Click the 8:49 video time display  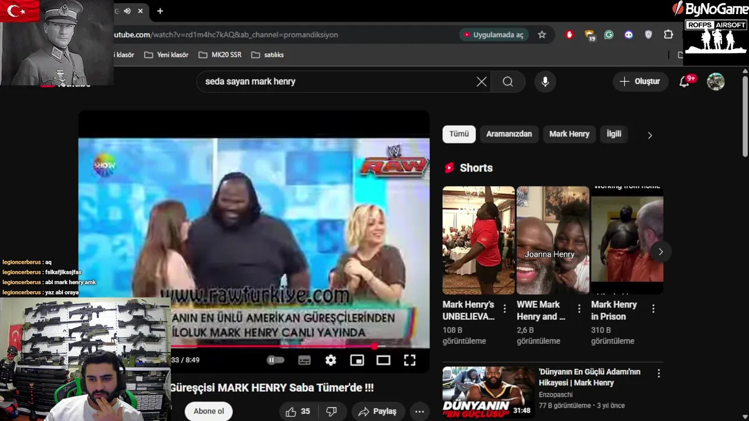(x=185, y=360)
